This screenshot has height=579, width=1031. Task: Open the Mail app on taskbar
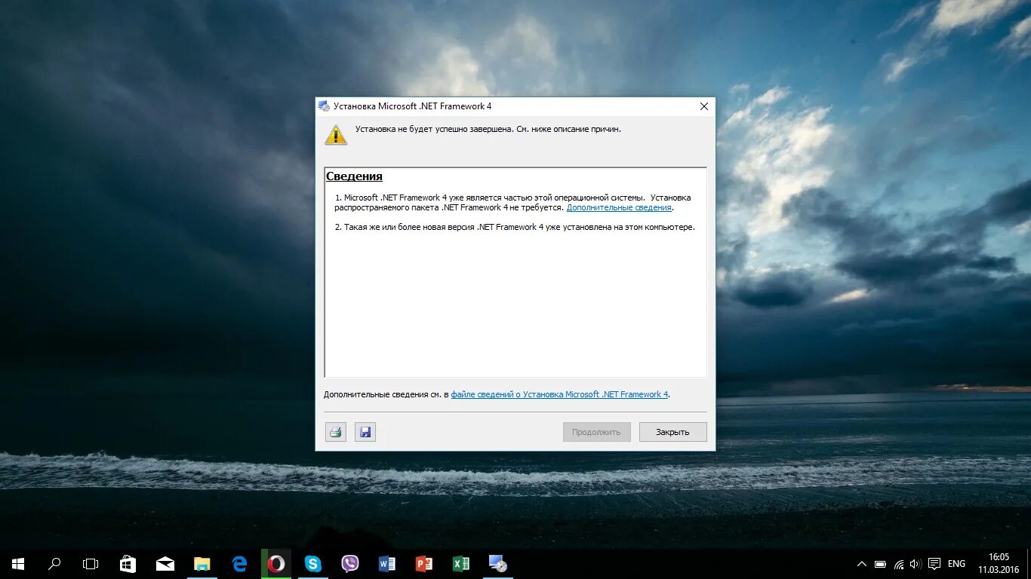click(165, 564)
